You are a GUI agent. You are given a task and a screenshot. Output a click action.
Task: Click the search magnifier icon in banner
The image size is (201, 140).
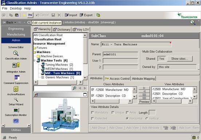click(193, 23)
